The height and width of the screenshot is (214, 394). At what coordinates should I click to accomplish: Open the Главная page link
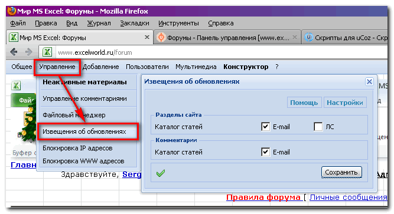[x=24, y=165]
